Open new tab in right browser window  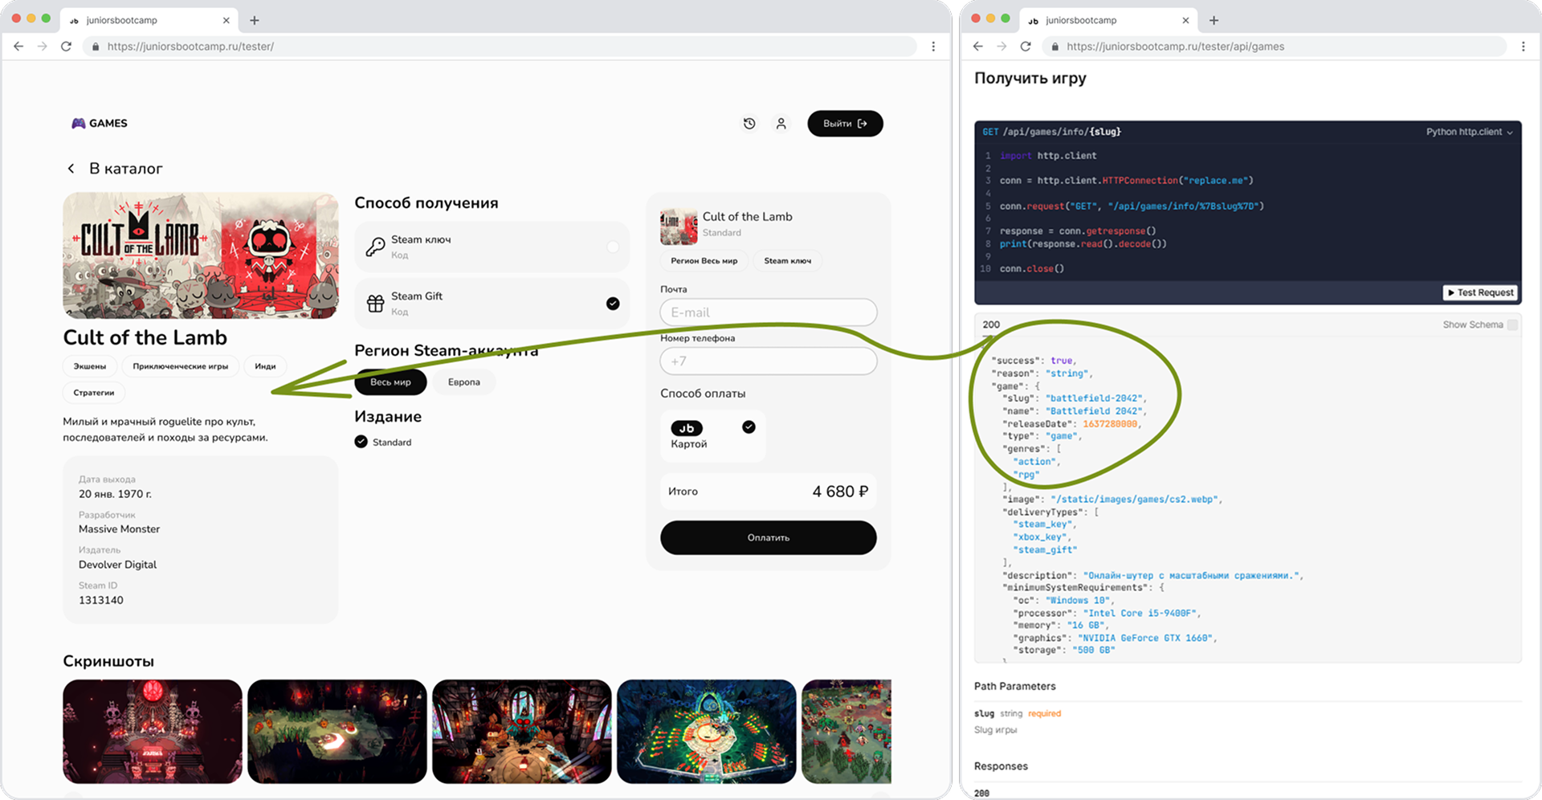(1214, 20)
